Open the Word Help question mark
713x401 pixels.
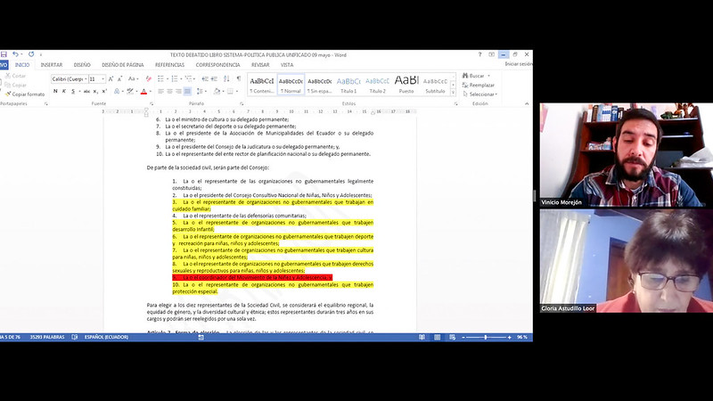[x=479, y=54]
